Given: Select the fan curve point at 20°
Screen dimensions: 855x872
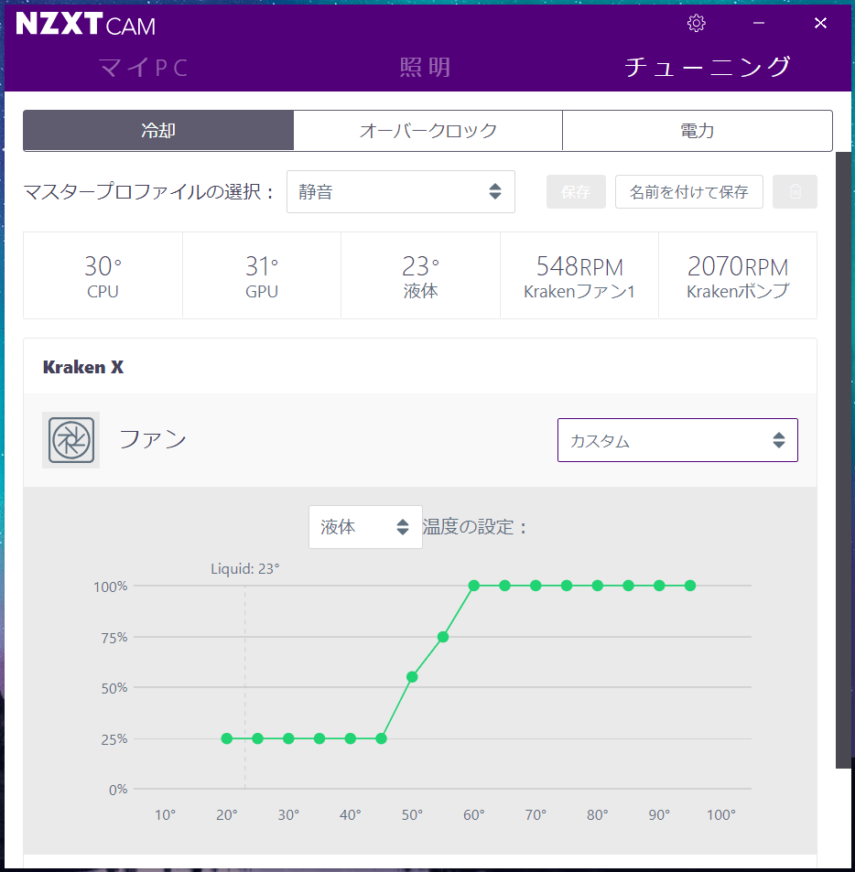Looking at the screenshot, I should pyautogui.click(x=227, y=738).
